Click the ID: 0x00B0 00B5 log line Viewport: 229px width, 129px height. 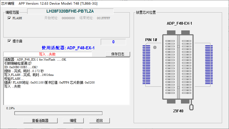coord(21,67)
